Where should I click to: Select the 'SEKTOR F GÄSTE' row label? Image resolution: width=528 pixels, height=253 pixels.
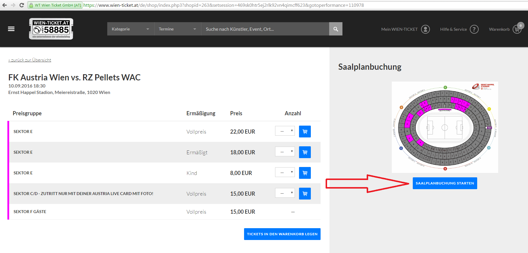[30, 212]
